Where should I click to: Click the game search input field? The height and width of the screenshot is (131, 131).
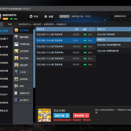pos(122,16)
